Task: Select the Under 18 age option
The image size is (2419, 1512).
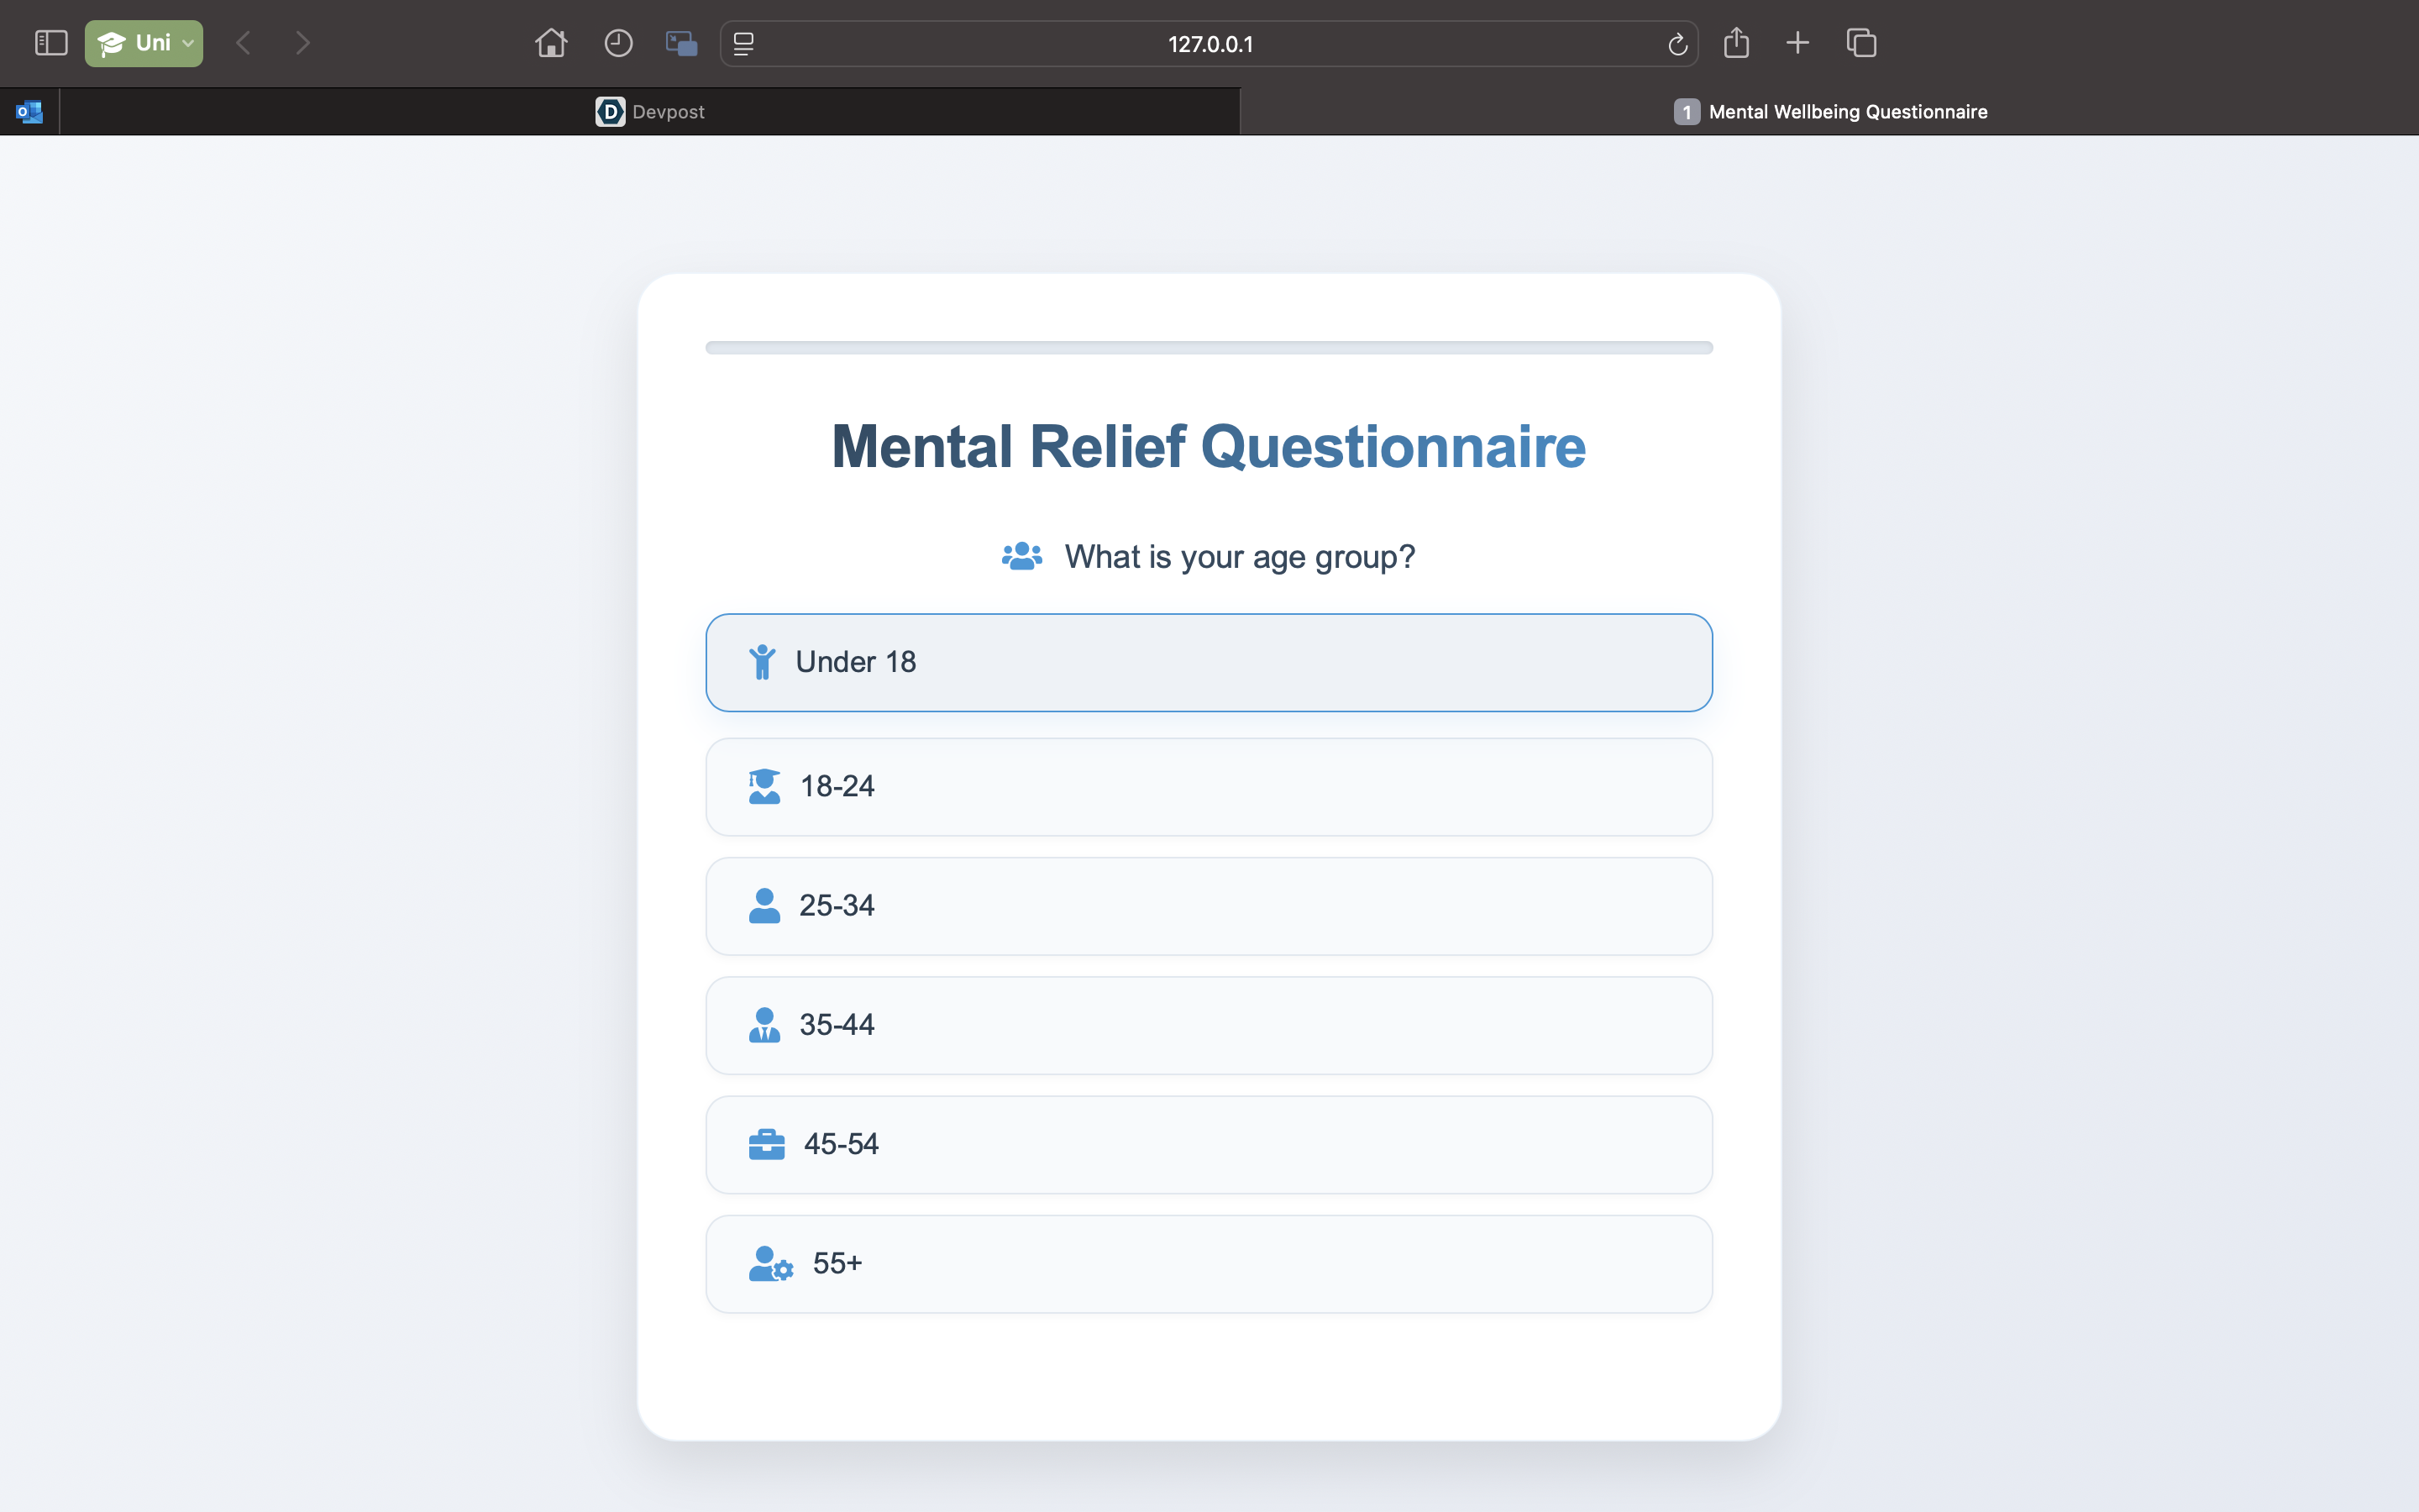Action: tap(1209, 662)
